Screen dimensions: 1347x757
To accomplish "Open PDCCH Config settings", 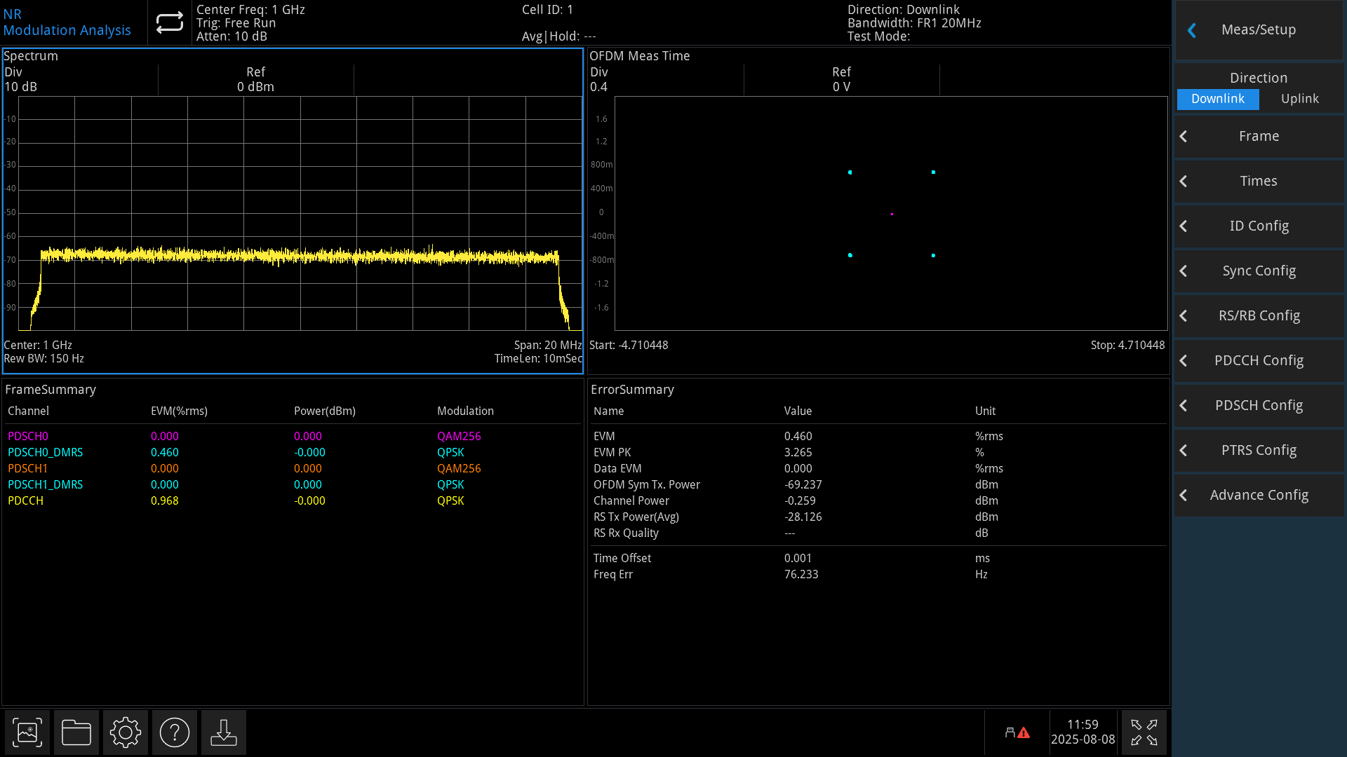I will [1259, 360].
